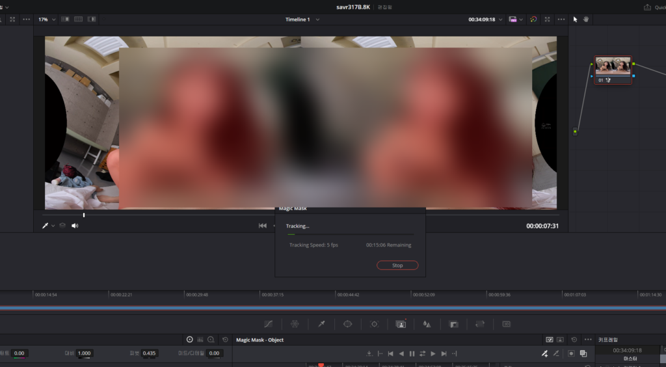Screen dimensions: 666x367
Task: Open the Timeline 1 dropdown
Action: [317, 20]
